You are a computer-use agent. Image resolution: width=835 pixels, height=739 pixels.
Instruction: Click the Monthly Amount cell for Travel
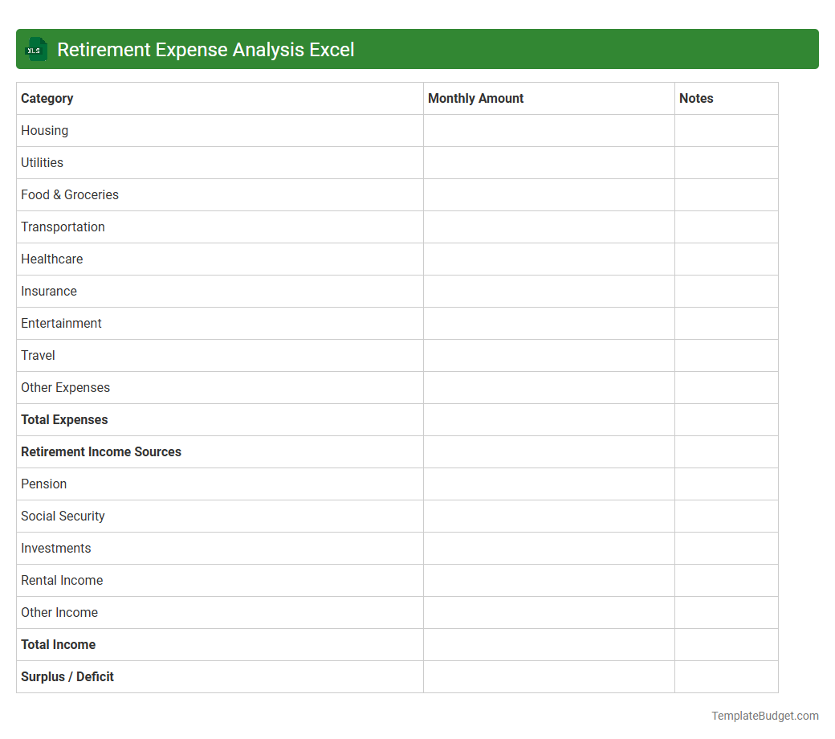coord(548,355)
